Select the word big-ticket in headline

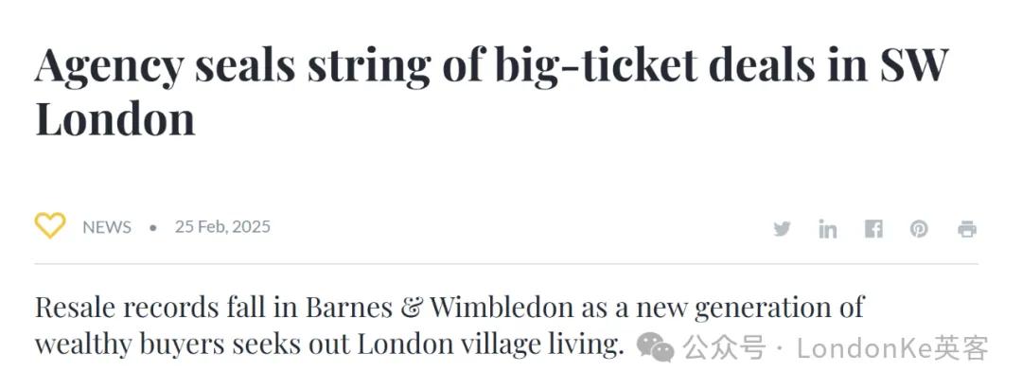[596, 66]
